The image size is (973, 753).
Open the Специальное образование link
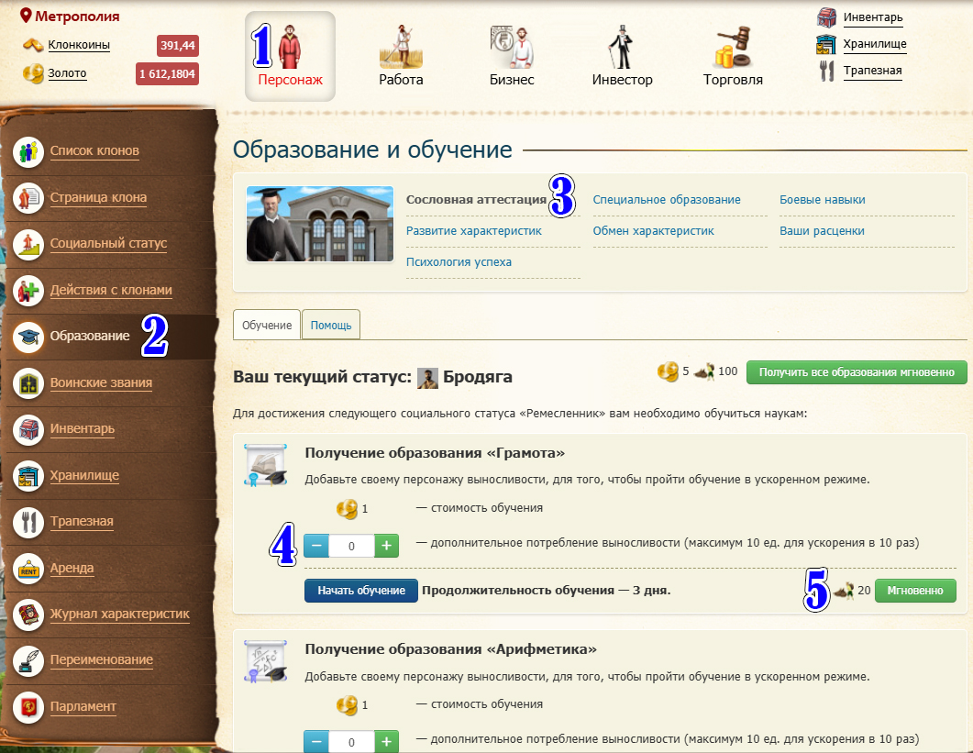point(667,200)
